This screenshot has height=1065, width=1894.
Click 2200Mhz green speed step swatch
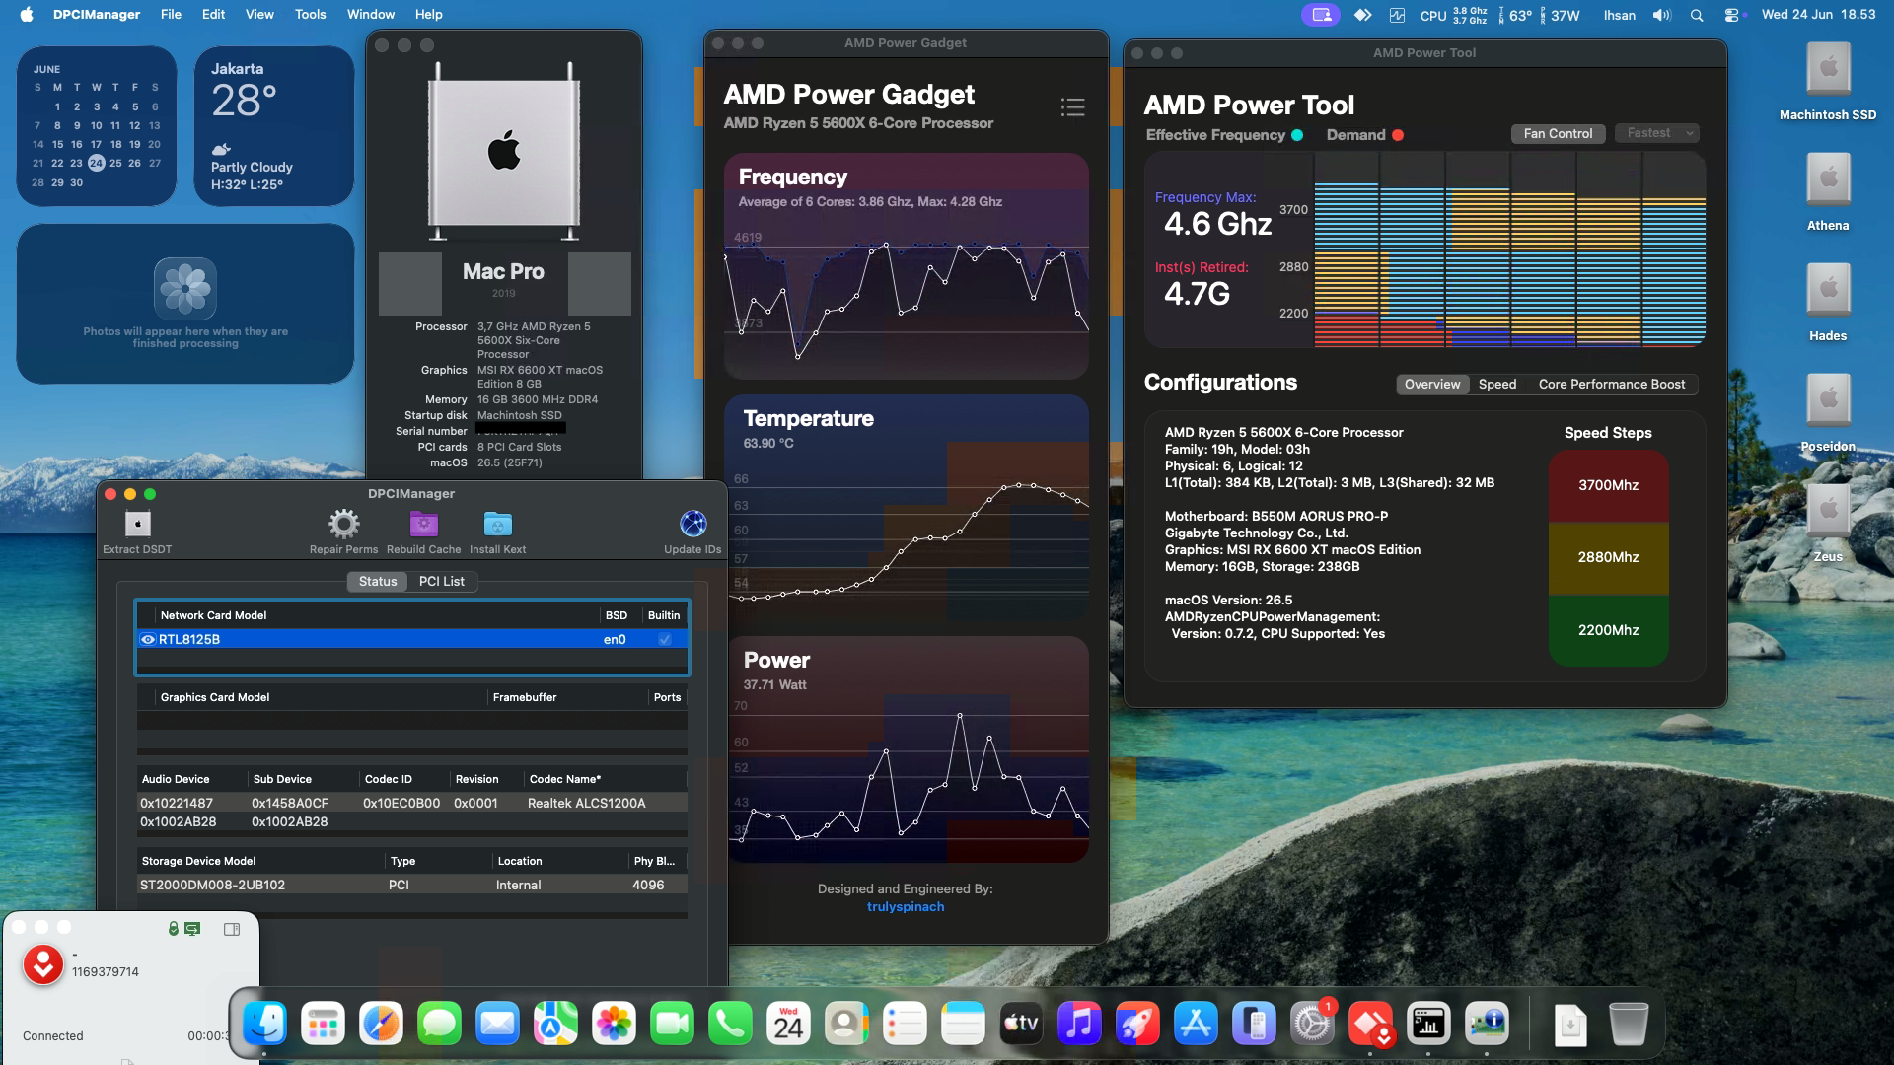click(x=1608, y=630)
